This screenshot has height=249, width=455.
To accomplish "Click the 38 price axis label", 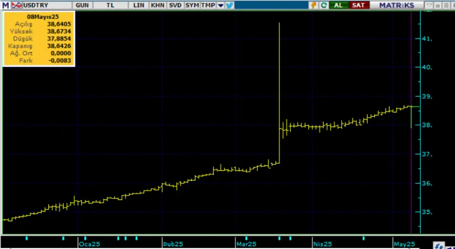I will (x=428, y=125).
